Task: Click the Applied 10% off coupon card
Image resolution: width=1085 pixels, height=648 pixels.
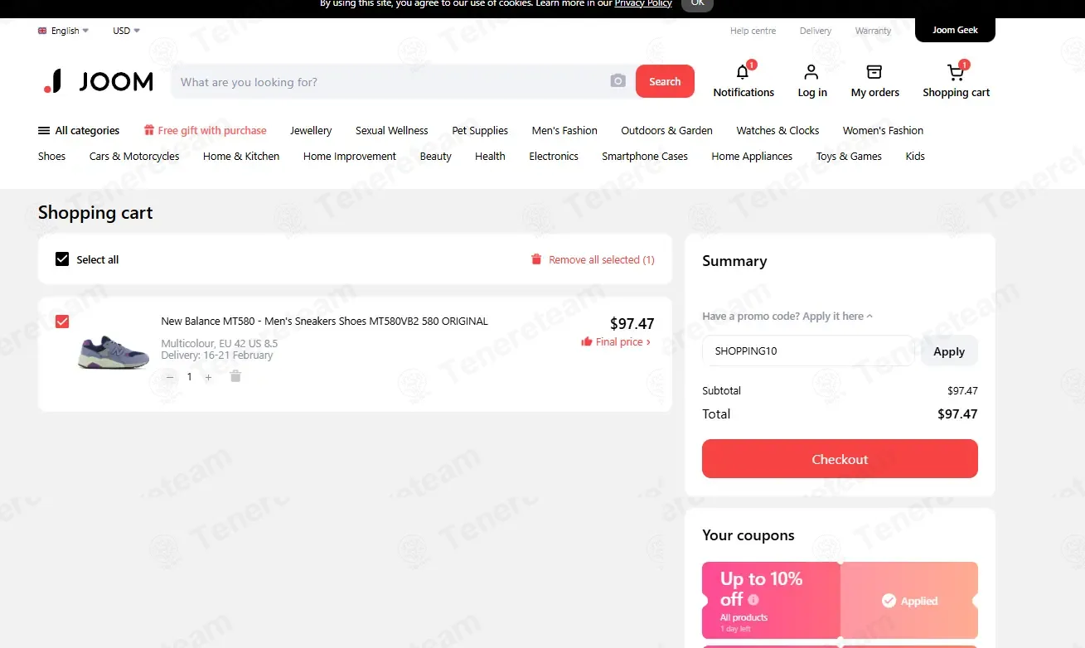Action: (840, 600)
